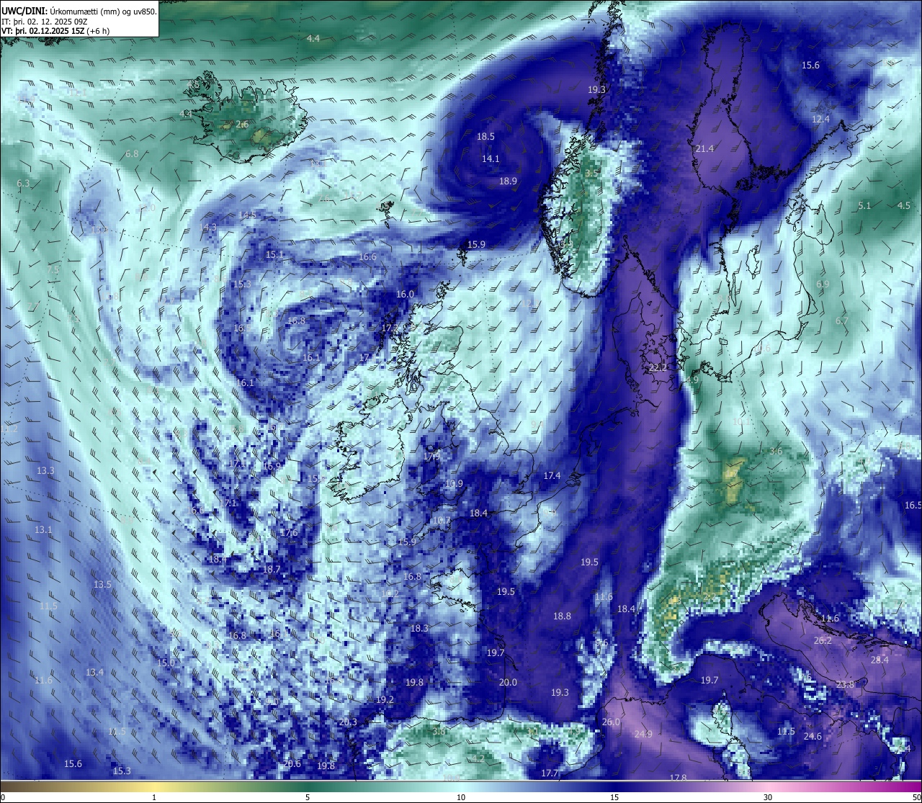Click the '18.9' value west of Norway
Viewport: 922px width, 803px height.
point(508,181)
